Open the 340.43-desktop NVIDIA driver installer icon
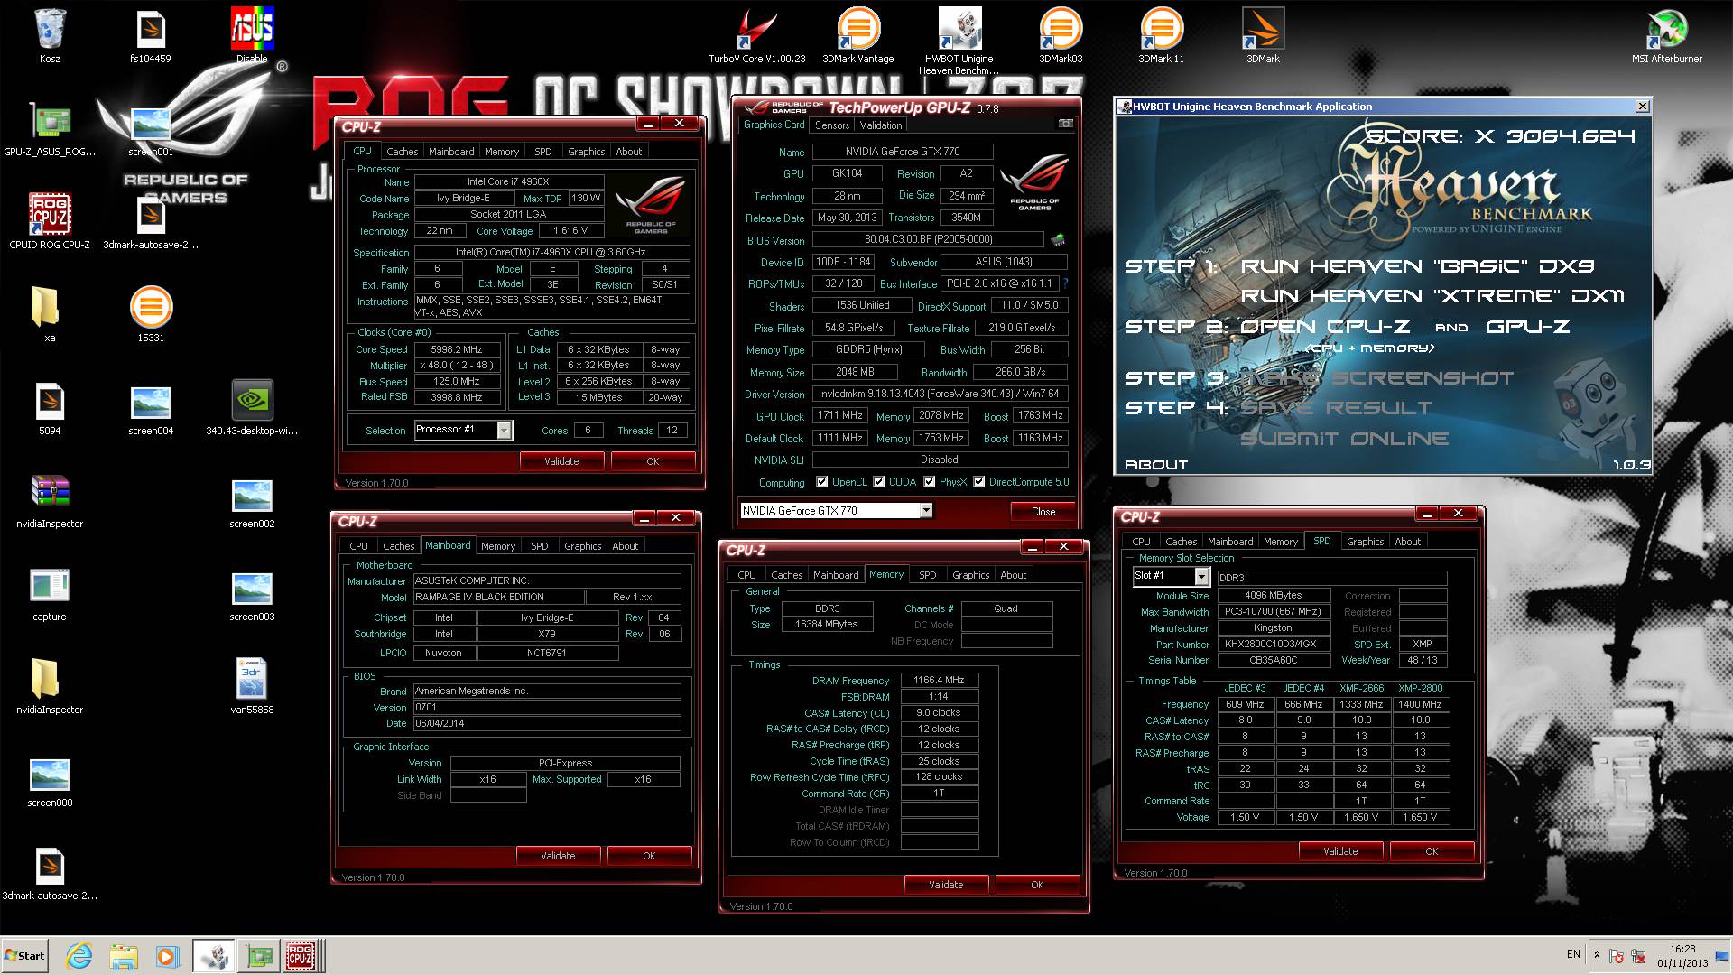The width and height of the screenshot is (1733, 975). point(252,408)
